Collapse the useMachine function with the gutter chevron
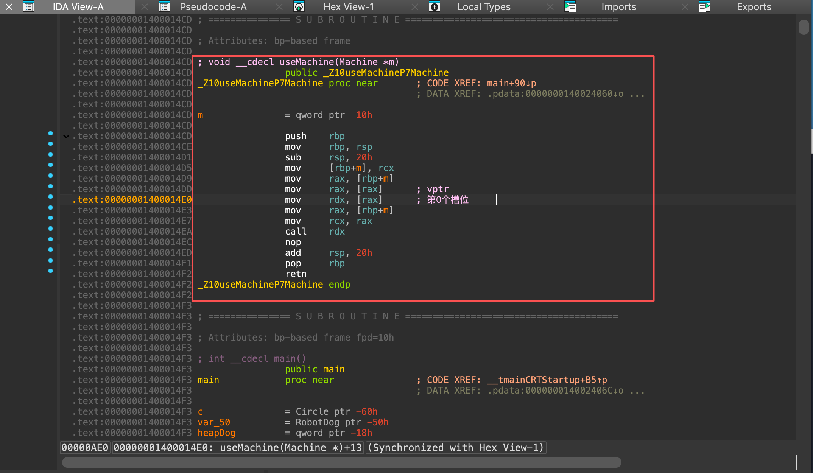Image resolution: width=813 pixels, height=473 pixels. point(66,136)
